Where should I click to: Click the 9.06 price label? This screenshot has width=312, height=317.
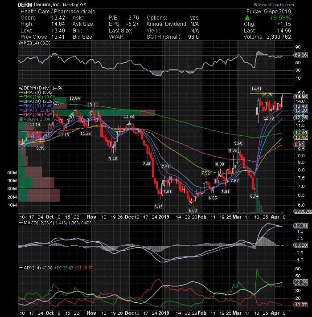tap(233, 150)
